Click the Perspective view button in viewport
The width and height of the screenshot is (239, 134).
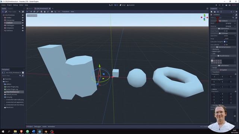coord(32,16)
